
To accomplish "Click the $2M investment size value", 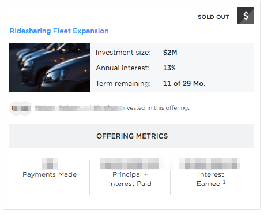I will pos(170,53).
